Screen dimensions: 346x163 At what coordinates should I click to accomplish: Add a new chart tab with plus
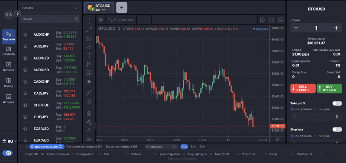coord(122,7)
